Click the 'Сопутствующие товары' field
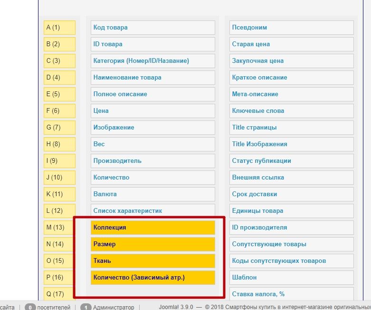The height and width of the screenshot is (310, 371). click(292, 244)
